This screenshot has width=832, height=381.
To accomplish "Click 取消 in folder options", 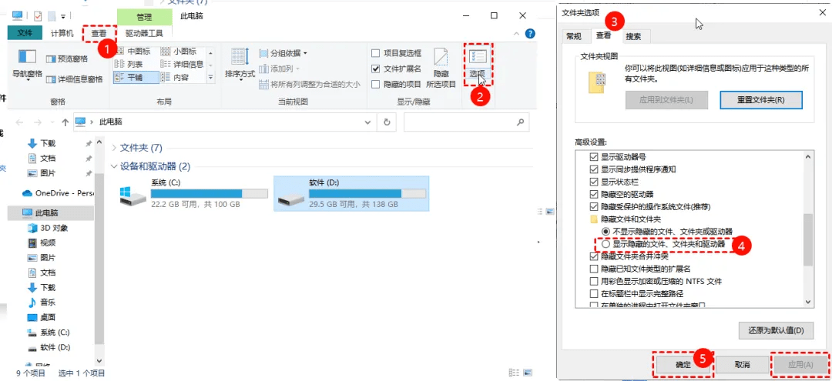I will [x=743, y=365].
